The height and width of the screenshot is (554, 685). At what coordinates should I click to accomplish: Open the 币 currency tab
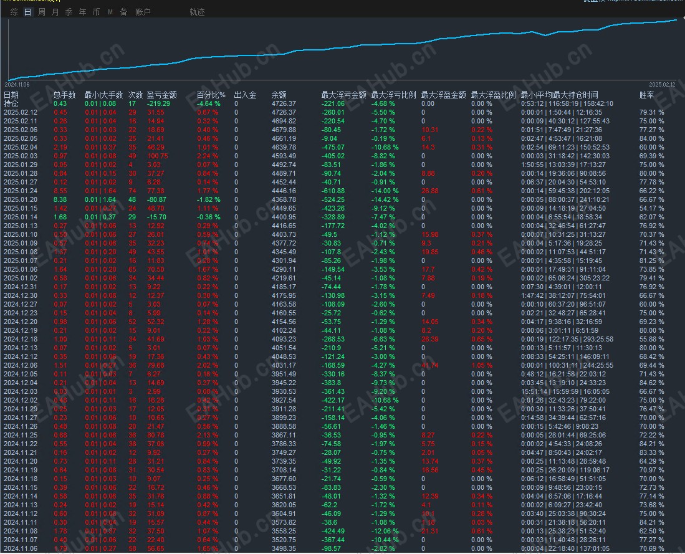coord(96,12)
